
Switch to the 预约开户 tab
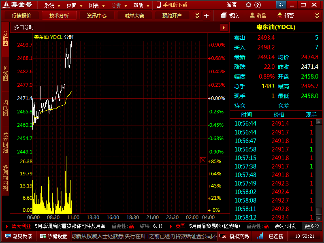tap(172, 16)
